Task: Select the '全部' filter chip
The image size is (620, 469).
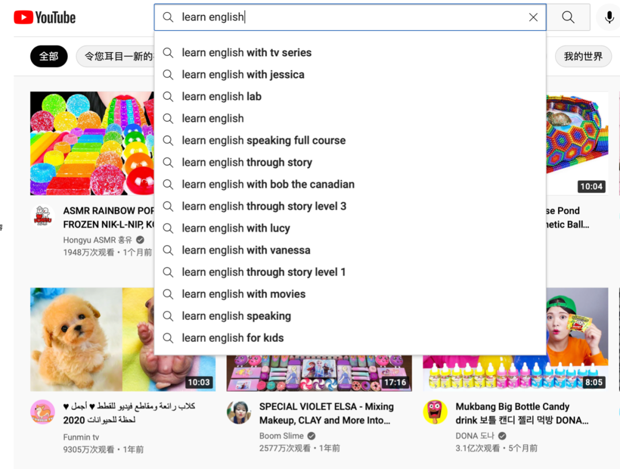Action: click(x=49, y=56)
